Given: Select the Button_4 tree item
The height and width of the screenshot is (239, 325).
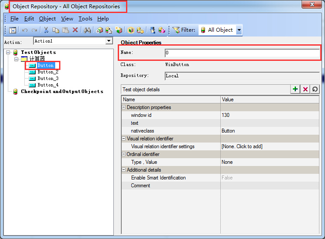Looking at the screenshot, I should click(48, 85).
